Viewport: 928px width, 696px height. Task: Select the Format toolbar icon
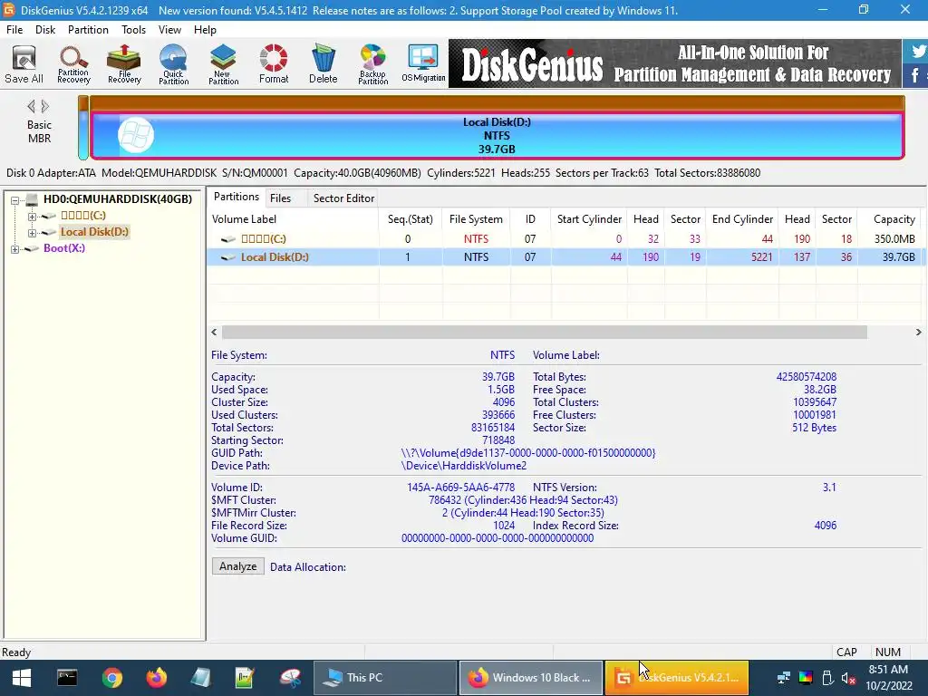(274, 64)
